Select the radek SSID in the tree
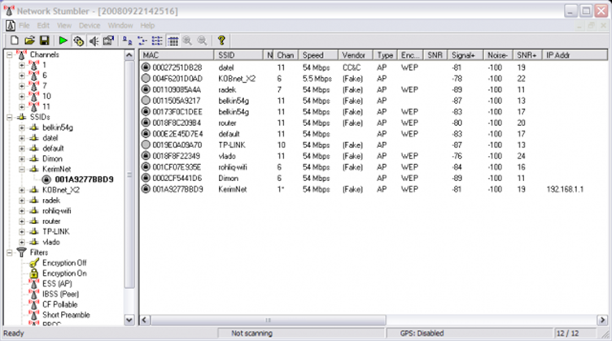The height and width of the screenshot is (341, 612). pos(51,201)
